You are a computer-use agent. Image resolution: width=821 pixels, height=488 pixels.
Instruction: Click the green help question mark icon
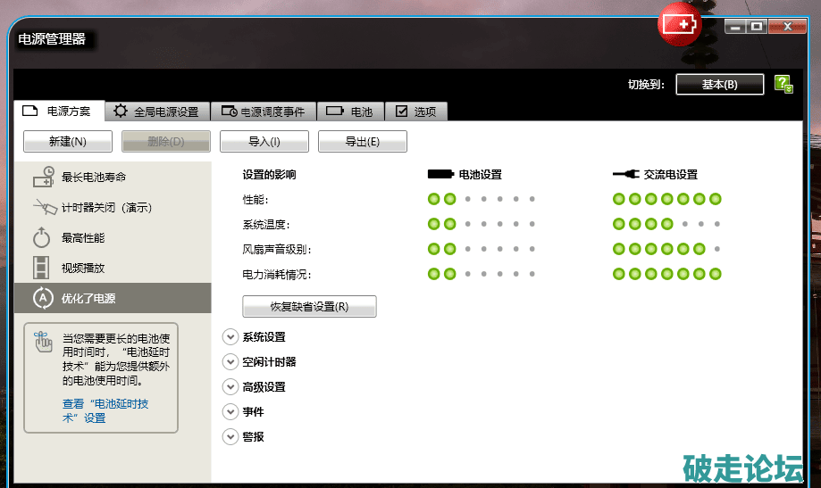[783, 85]
